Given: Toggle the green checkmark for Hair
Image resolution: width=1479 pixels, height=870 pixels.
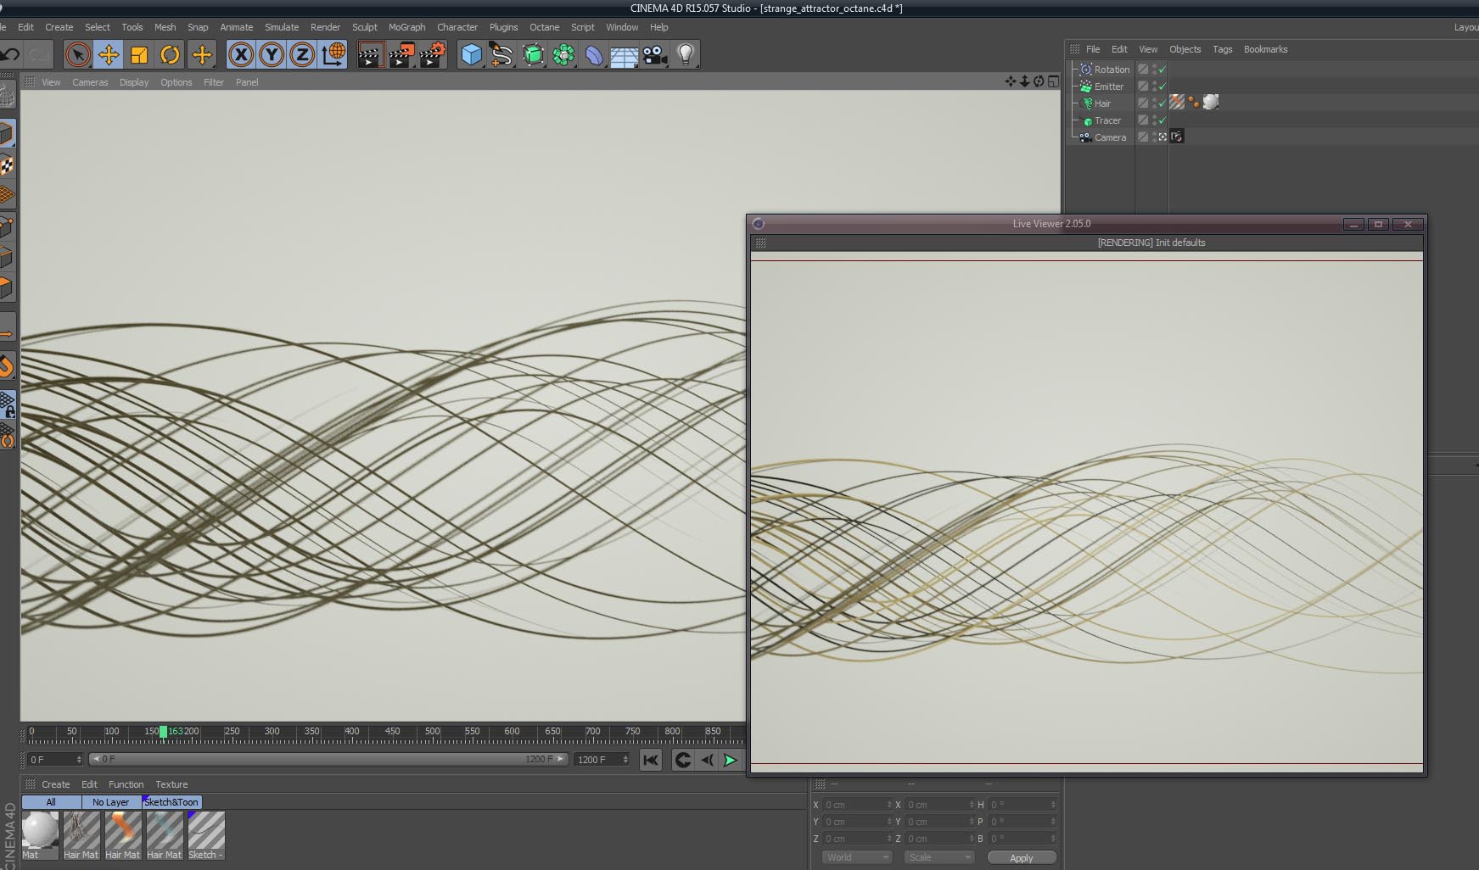Looking at the screenshot, I should click(1162, 103).
